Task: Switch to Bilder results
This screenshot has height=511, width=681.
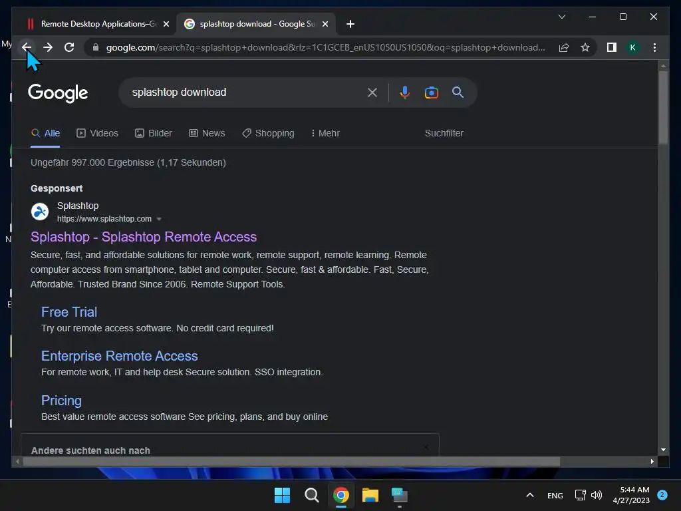Action: 154,133
